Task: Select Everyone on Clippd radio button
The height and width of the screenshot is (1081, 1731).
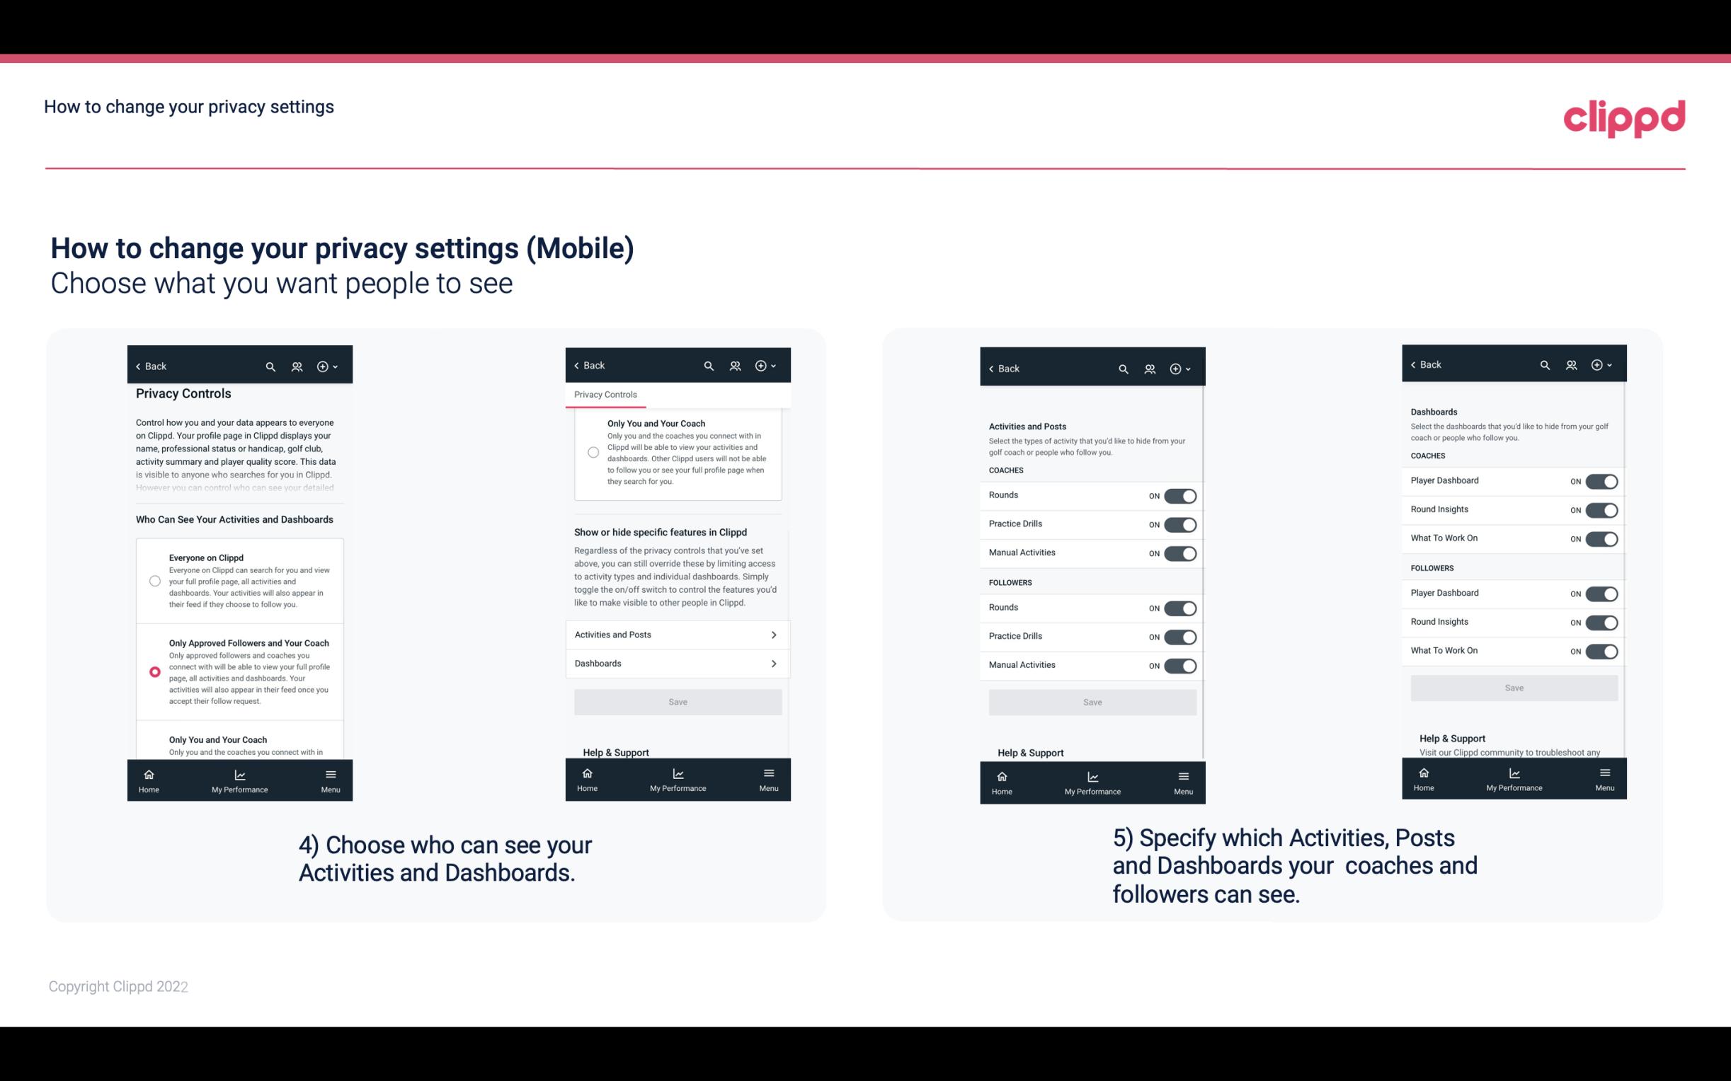Action: 154,580
